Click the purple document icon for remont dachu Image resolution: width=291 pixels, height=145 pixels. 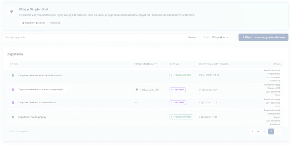(x=13, y=102)
